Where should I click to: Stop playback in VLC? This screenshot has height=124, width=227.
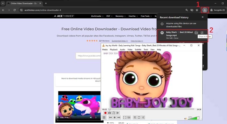point(115,118)
